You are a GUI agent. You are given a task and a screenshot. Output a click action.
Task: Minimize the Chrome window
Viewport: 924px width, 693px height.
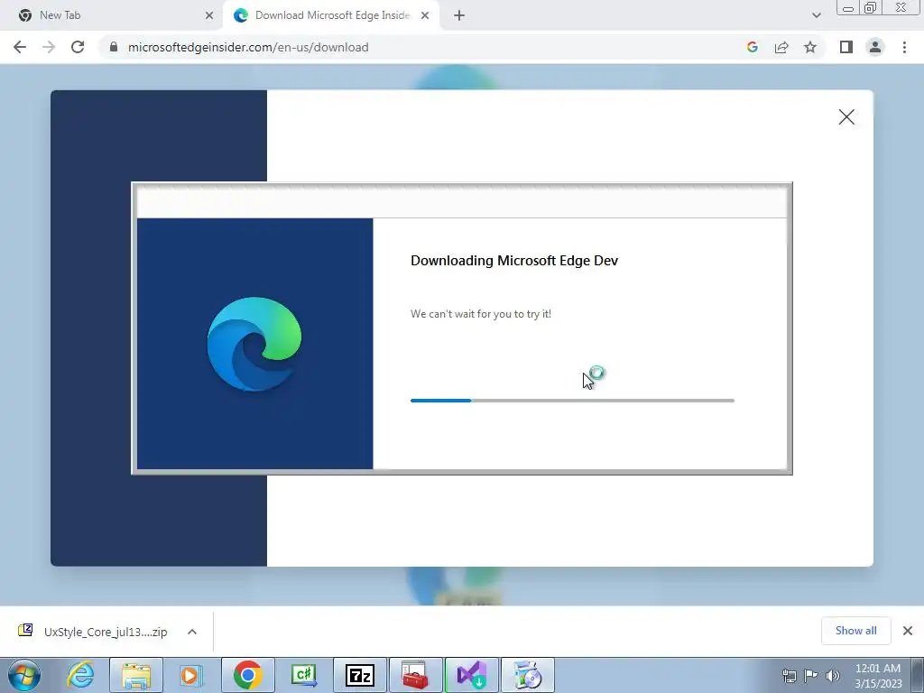click(x=848, y=7)
